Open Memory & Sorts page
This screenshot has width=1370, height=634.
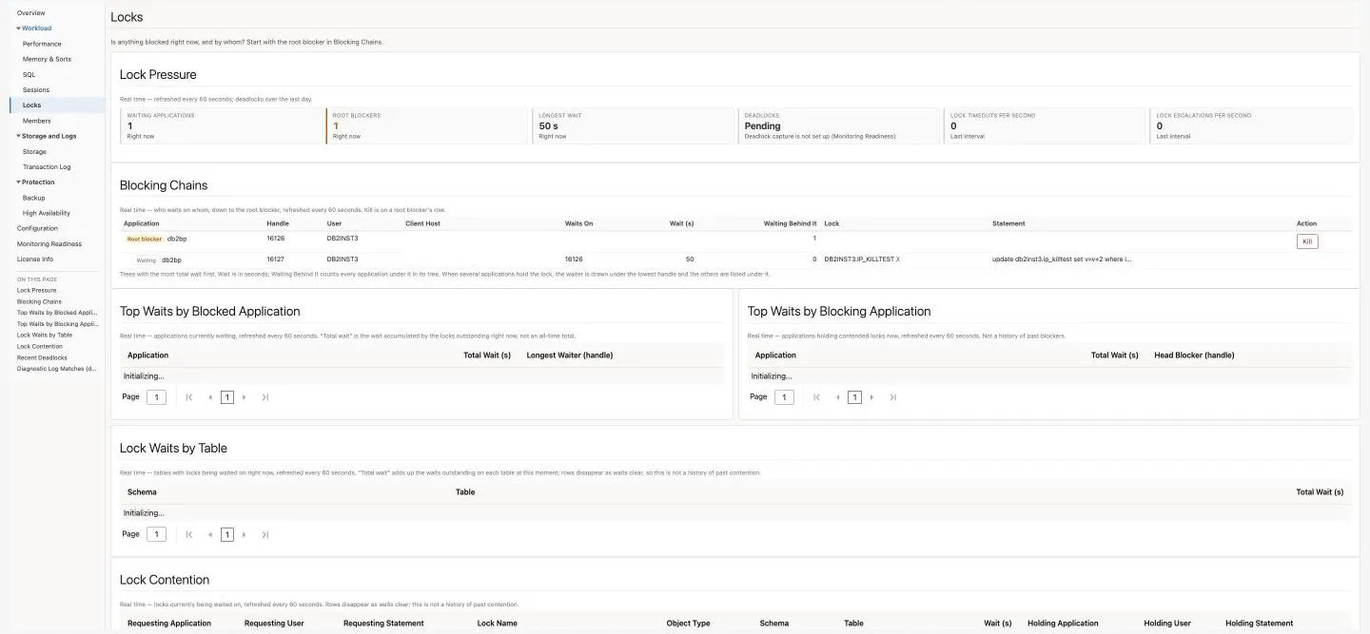pos(47,59)
